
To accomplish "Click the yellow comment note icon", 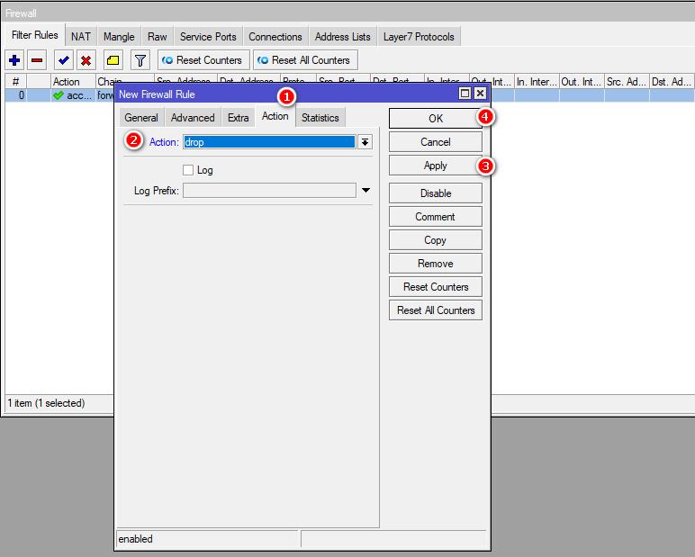I will 113,60.
